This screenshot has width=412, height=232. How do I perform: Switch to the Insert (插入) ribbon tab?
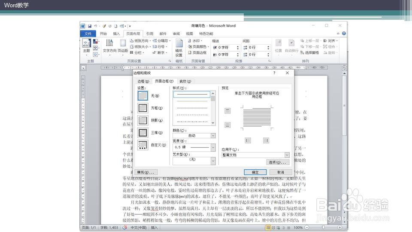point(116,34)
